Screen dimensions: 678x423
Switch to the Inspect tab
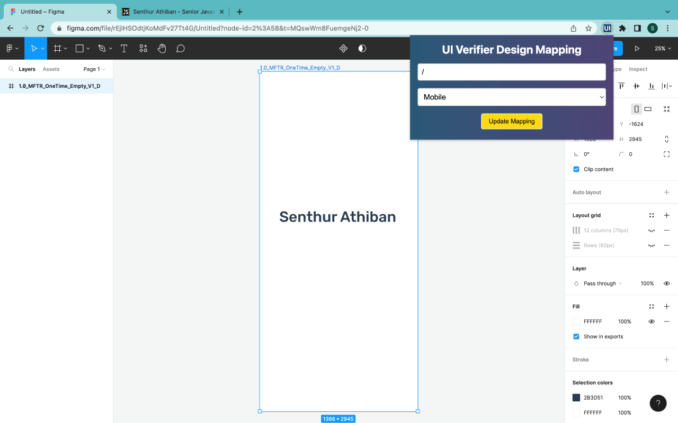coord(638,69)
